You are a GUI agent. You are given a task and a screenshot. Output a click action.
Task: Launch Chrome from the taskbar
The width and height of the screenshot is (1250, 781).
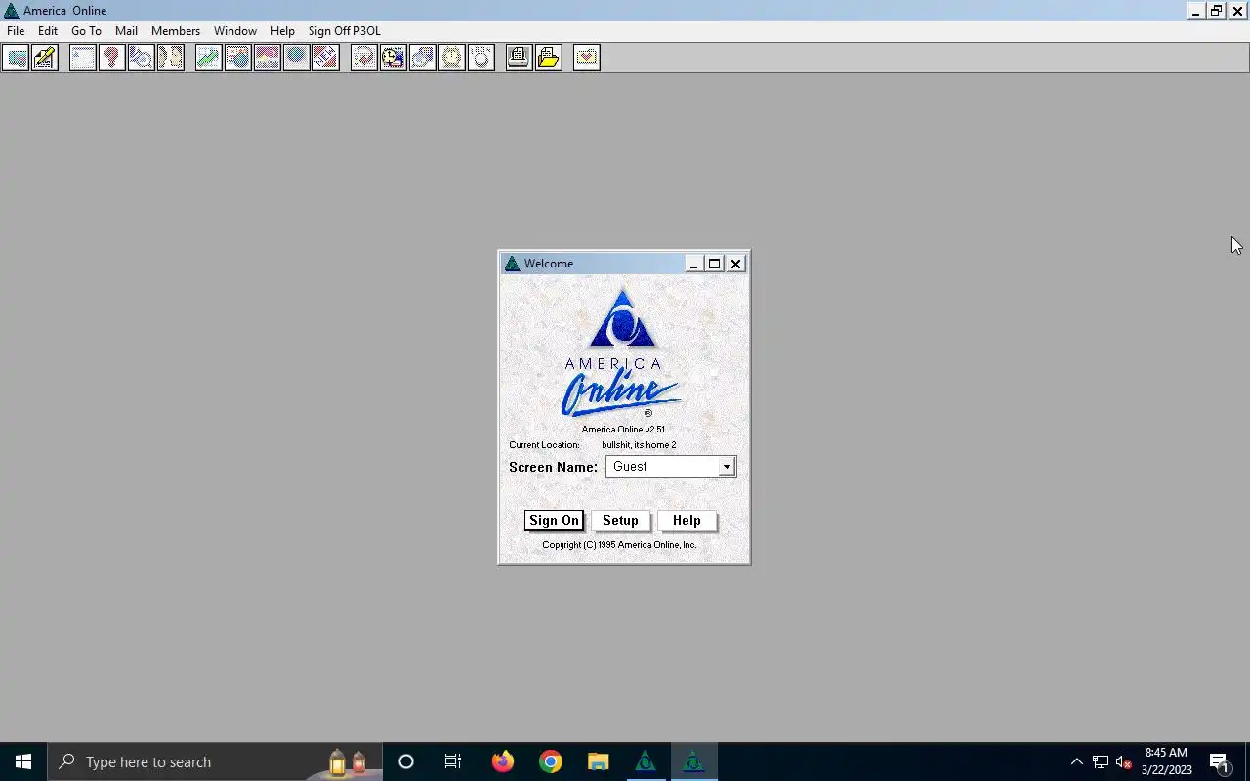(x=551, y=761)
